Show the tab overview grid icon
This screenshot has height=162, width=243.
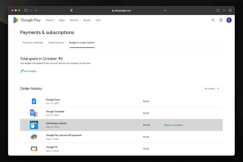click(x=230, y=10)
